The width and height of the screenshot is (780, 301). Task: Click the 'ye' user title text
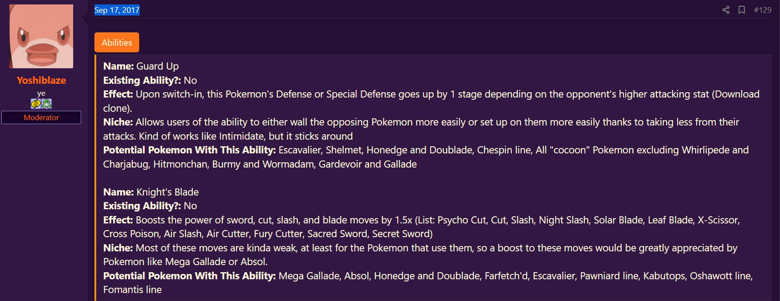point(41,94)
